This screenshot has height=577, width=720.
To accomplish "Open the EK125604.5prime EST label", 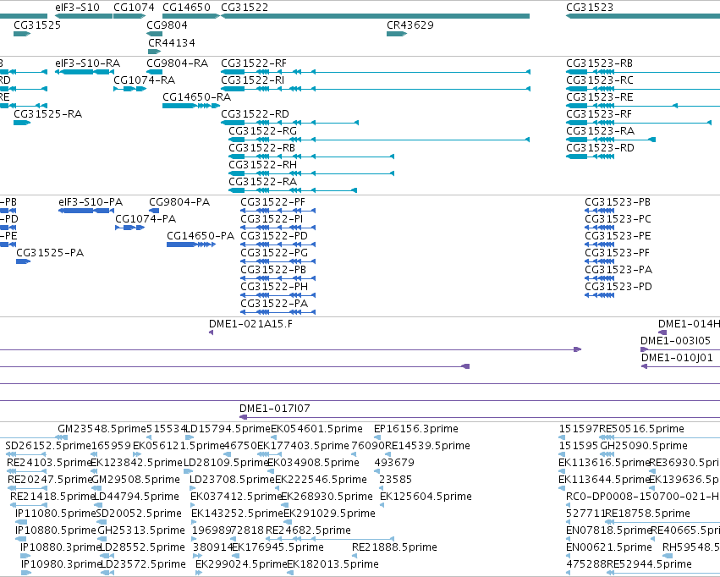I will click(426, 497).
